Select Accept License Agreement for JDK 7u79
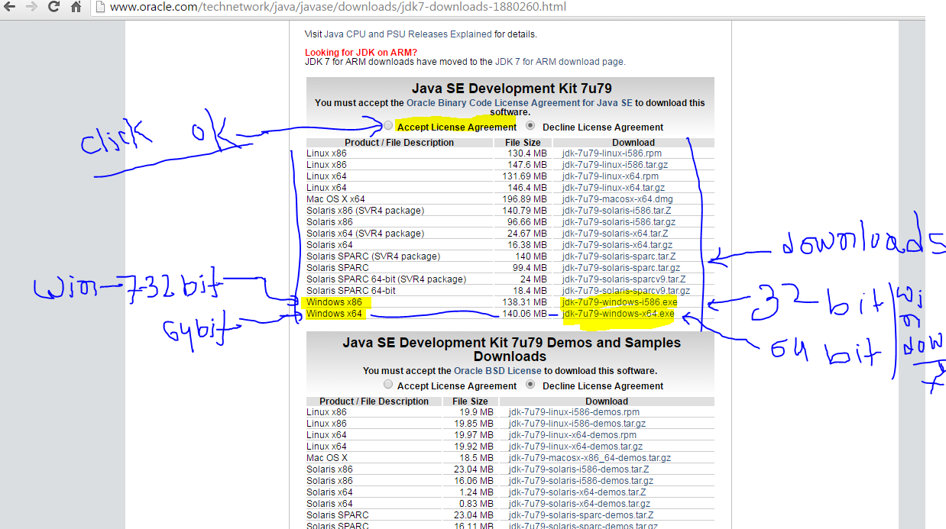This screenshot has height=529, width=946. pos(389,126)
